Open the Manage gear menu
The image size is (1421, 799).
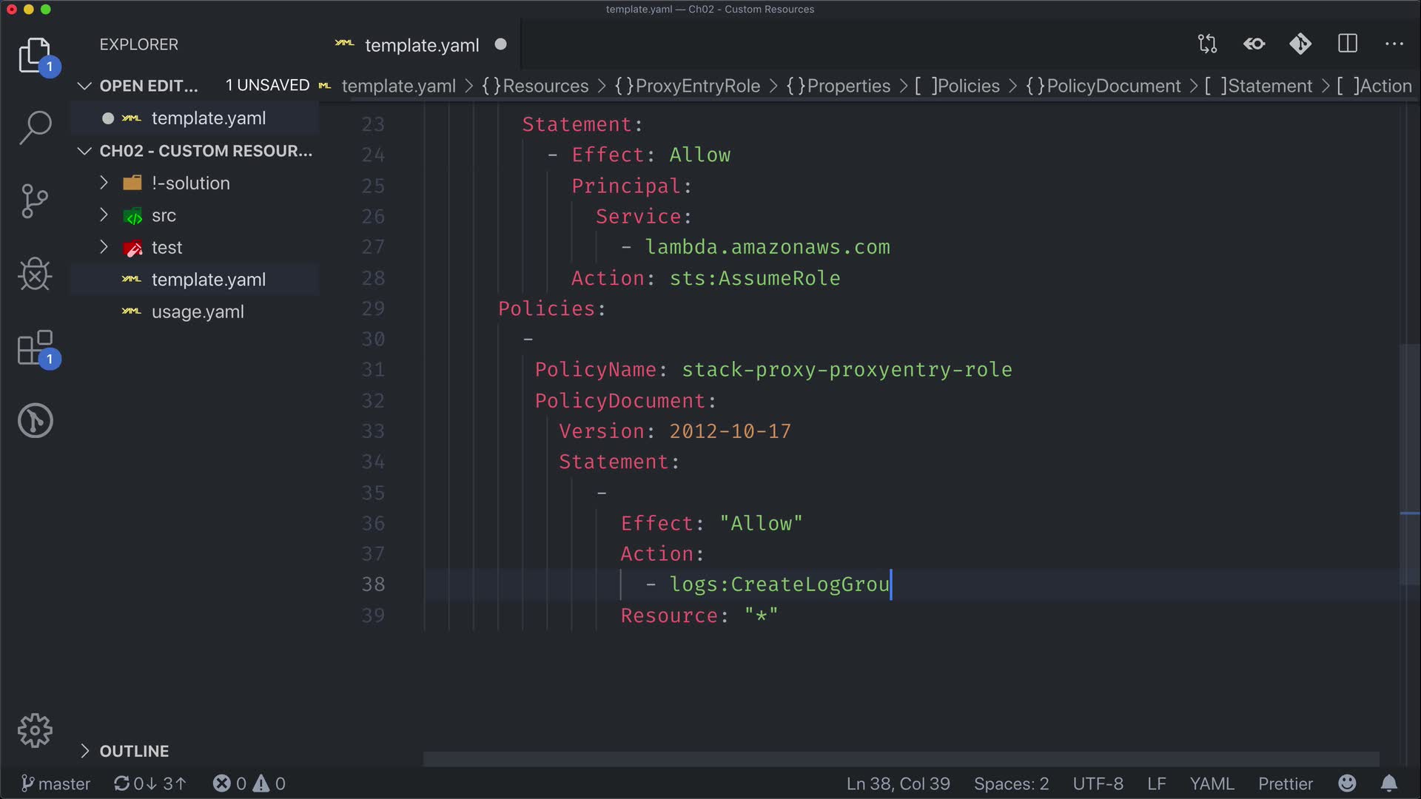tap(35, 731)
